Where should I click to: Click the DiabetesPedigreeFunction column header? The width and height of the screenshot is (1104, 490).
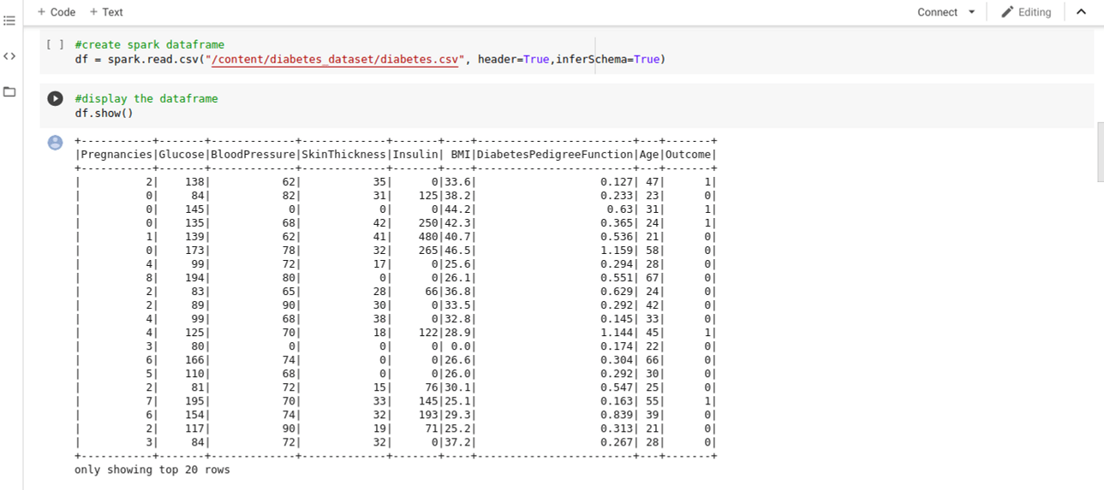(x=554, y=155)
